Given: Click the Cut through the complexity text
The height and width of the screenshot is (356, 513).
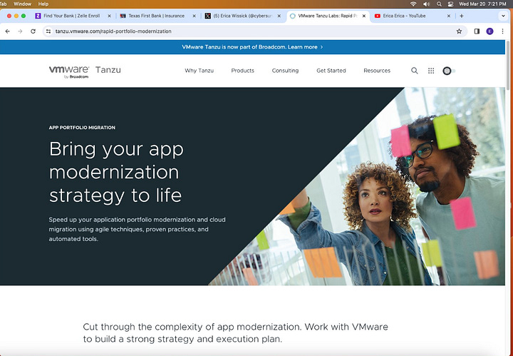Looking at the screenshot, I should tap(235, 332).
